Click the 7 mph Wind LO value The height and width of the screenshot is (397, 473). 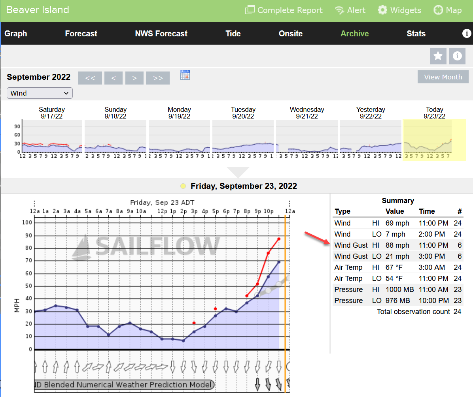[x=395, y=234]
